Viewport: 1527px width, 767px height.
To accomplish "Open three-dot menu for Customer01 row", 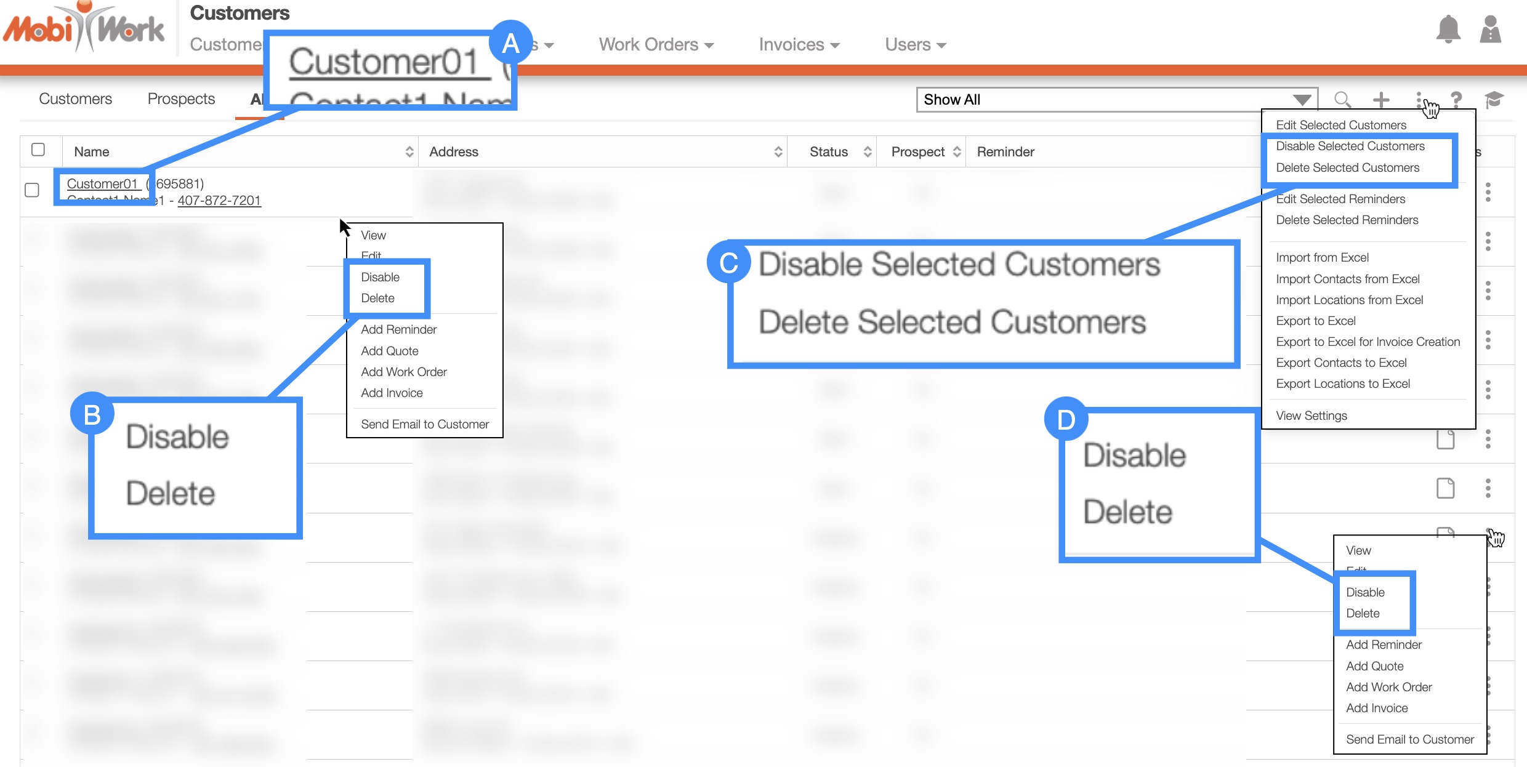I will (x=1488, y=192).
